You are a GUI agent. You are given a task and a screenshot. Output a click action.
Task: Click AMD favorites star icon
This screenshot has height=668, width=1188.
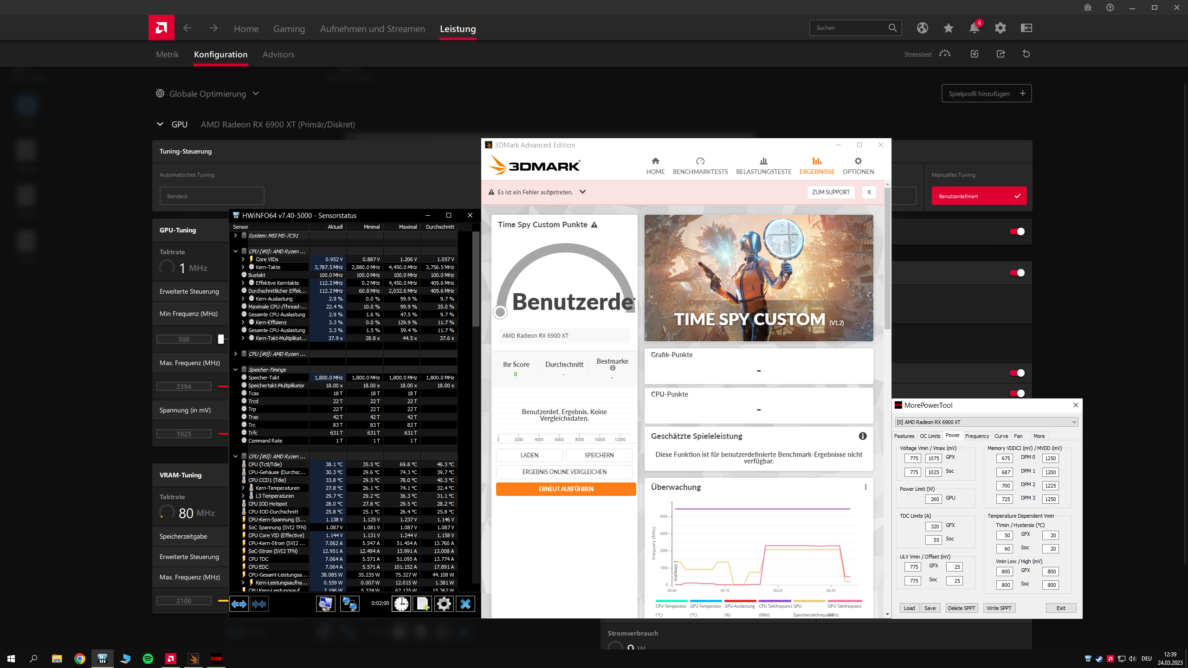pos(948,28)
